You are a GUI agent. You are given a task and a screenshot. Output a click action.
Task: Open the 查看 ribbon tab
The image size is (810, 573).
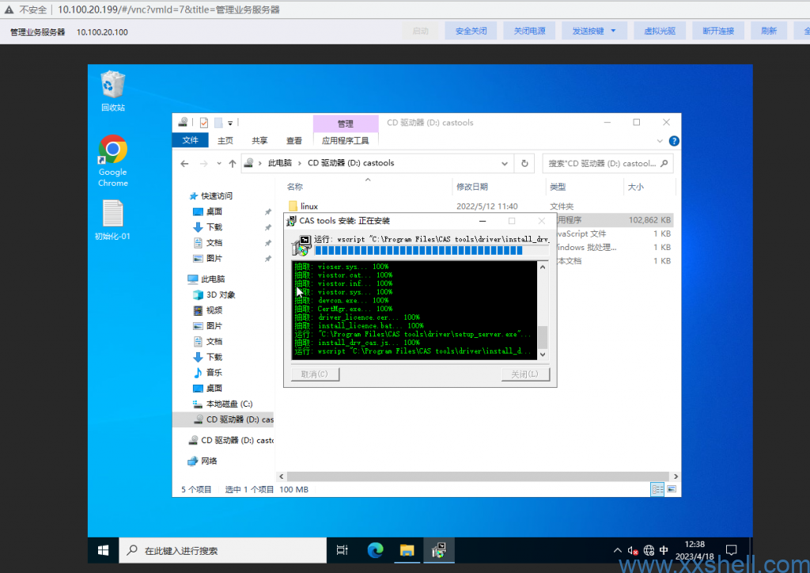click(294, 141)
